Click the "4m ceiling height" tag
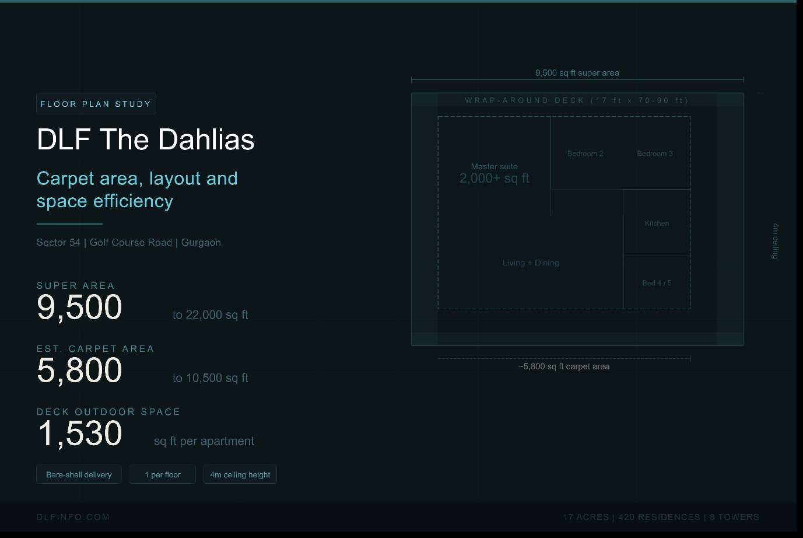Image resolution: width=803 pixels, height=538 pixels. (x=240, y=474)
